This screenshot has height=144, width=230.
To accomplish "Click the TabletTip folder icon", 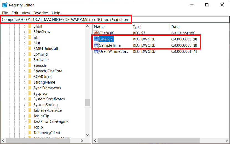I will click(x=30, y=116).
